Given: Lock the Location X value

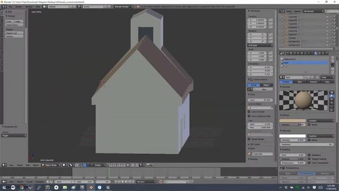Looking at the screenshot, I should click(x=271, y=20).
